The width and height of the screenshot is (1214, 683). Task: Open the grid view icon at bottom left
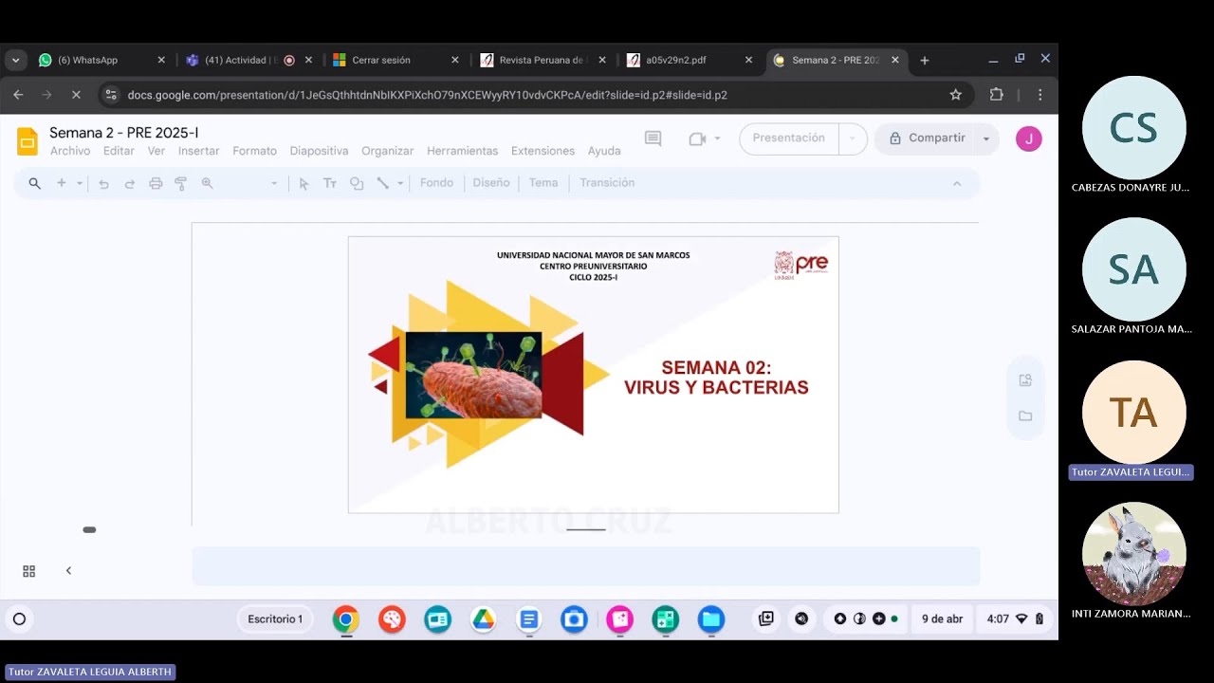tap(29, 571)
